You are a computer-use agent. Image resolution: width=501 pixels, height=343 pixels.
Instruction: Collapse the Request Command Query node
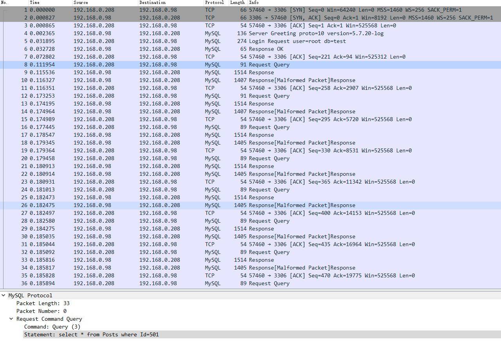pos(11,319)
